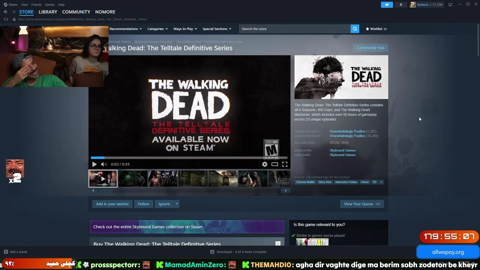Select the Interactive Fiction tag
Viewport: 480px width, 270px height.
coord(346,182)
